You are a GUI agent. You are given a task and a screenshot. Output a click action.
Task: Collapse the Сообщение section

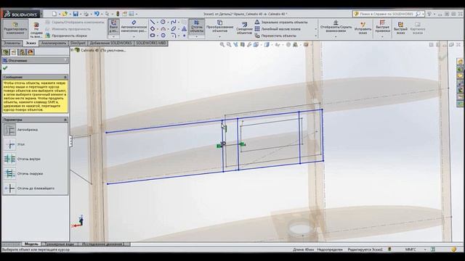[x=65, y=77]
